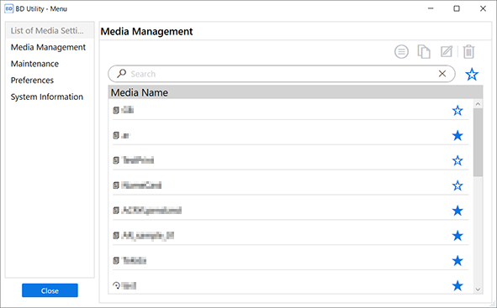The image size is (497, 308).
Task: Maximize the BD Utility window
Action: (457, 8)
